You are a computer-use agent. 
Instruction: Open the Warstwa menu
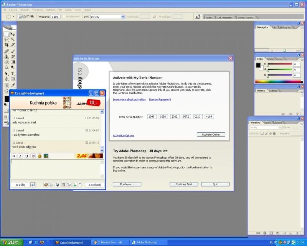[37, 10]
